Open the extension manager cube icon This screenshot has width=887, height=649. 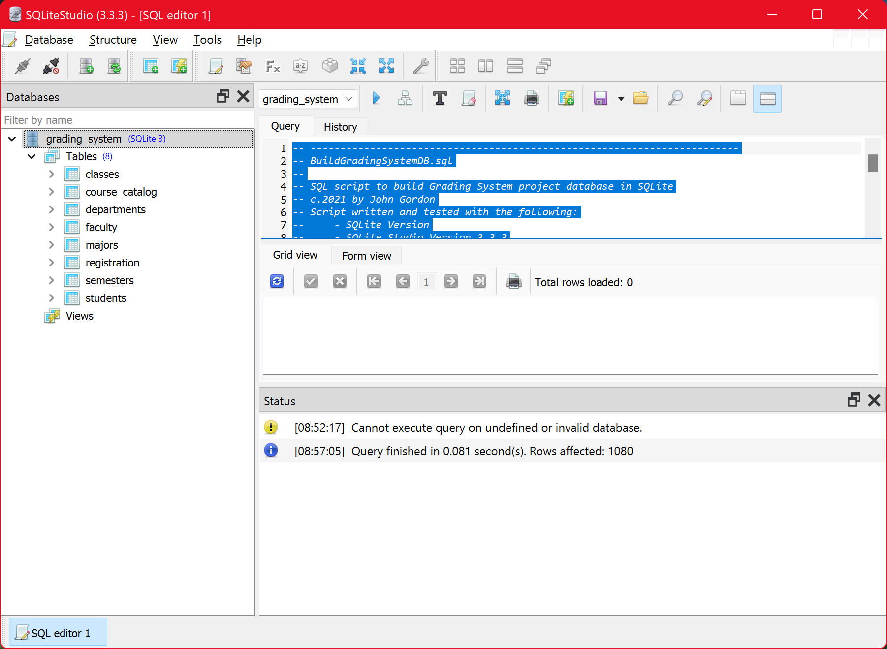click(329, 66)
